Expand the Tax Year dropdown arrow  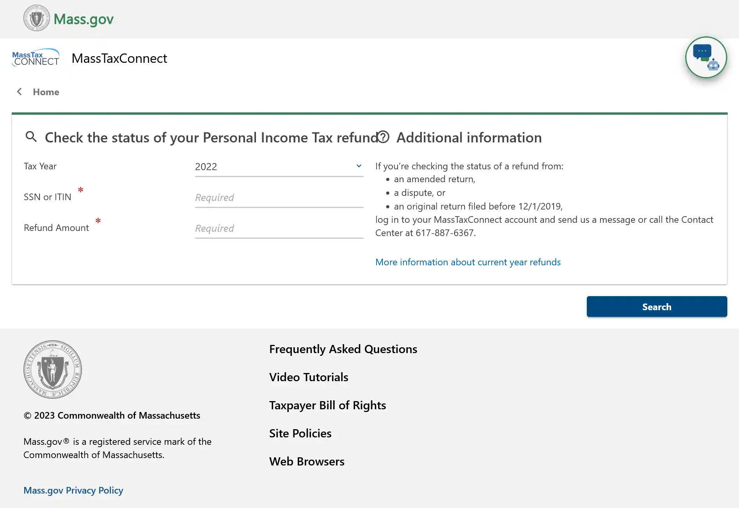click(359, 166)
